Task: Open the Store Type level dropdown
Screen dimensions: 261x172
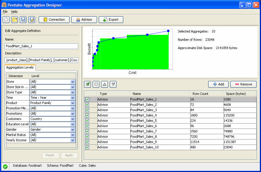Action: point(73,93)
